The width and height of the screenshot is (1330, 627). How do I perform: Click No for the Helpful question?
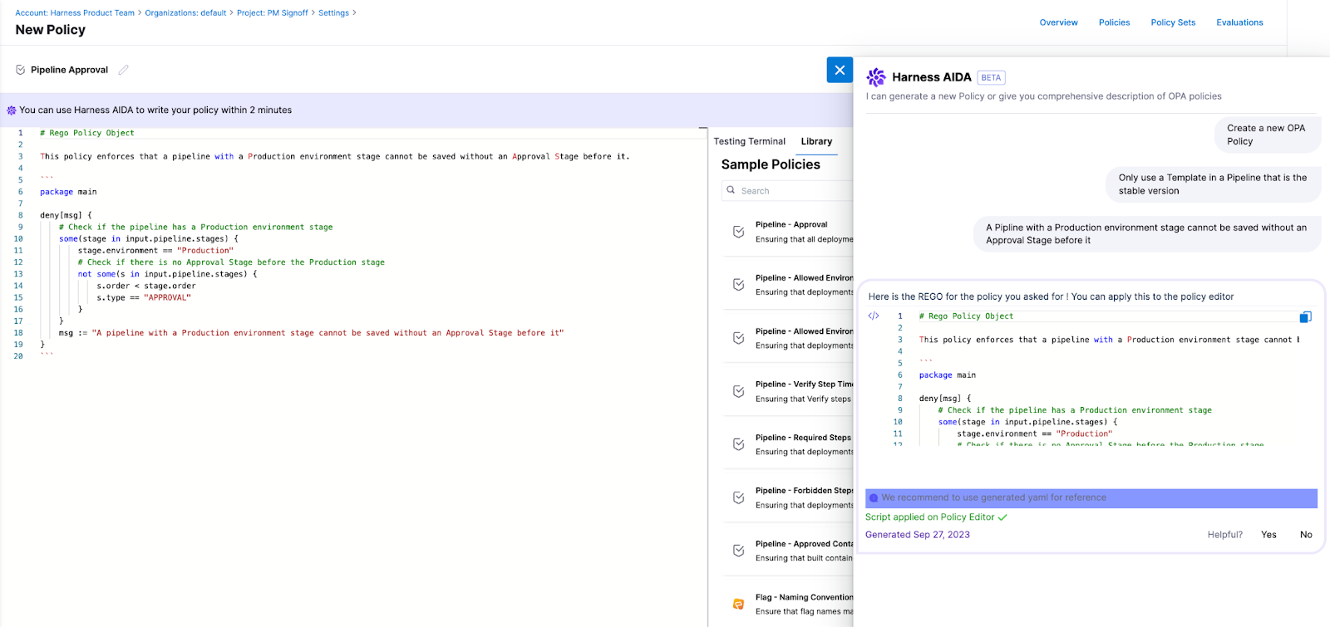(1306, 535)
